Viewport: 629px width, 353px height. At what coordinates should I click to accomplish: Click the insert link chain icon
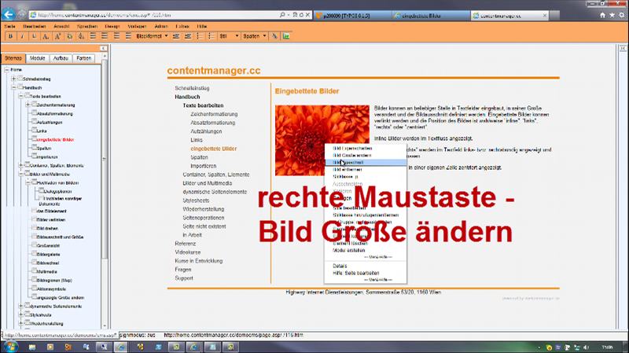(274, 36)
